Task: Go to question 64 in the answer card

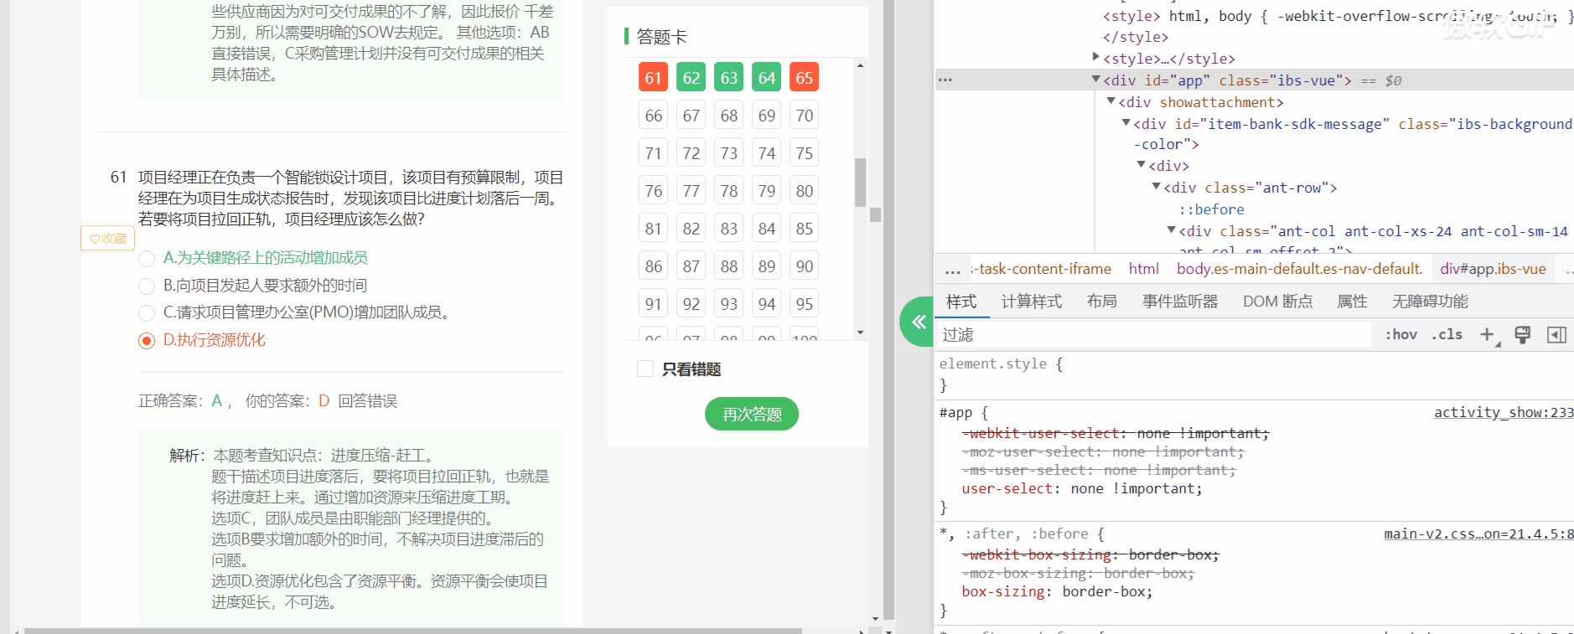Action: [x=767, y=78]
